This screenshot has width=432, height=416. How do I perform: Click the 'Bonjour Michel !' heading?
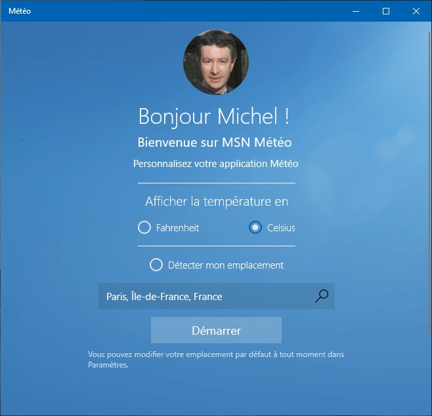click(x=214, y=117)
